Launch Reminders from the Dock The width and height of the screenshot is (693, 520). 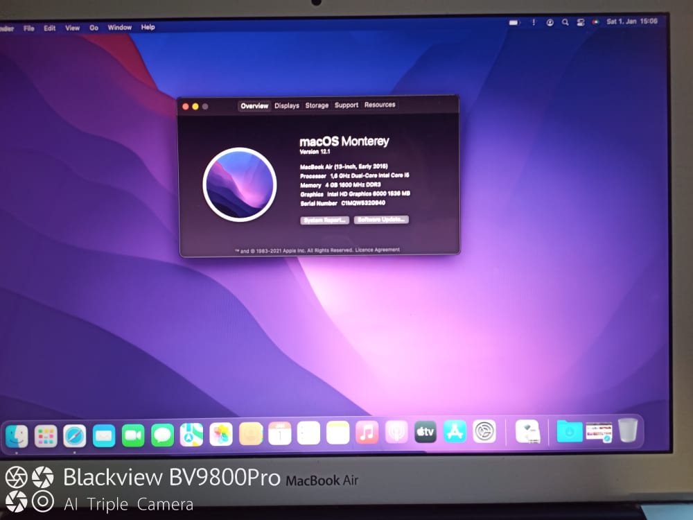click(x=308, y=433)
